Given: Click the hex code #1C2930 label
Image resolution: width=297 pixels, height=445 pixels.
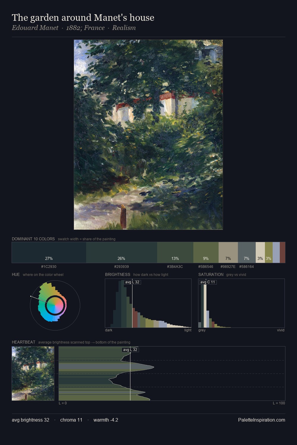Looking at the screenshot, I should tap(49, 267).
